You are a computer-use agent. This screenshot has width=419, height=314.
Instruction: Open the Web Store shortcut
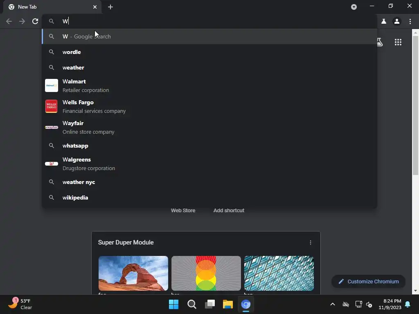tap(183, 211)
